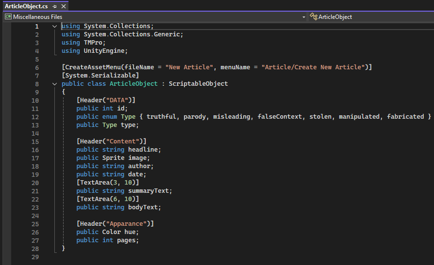Click the Sprite type on the image line
This screenshot has width=434, height=265.
click(113, 158)
